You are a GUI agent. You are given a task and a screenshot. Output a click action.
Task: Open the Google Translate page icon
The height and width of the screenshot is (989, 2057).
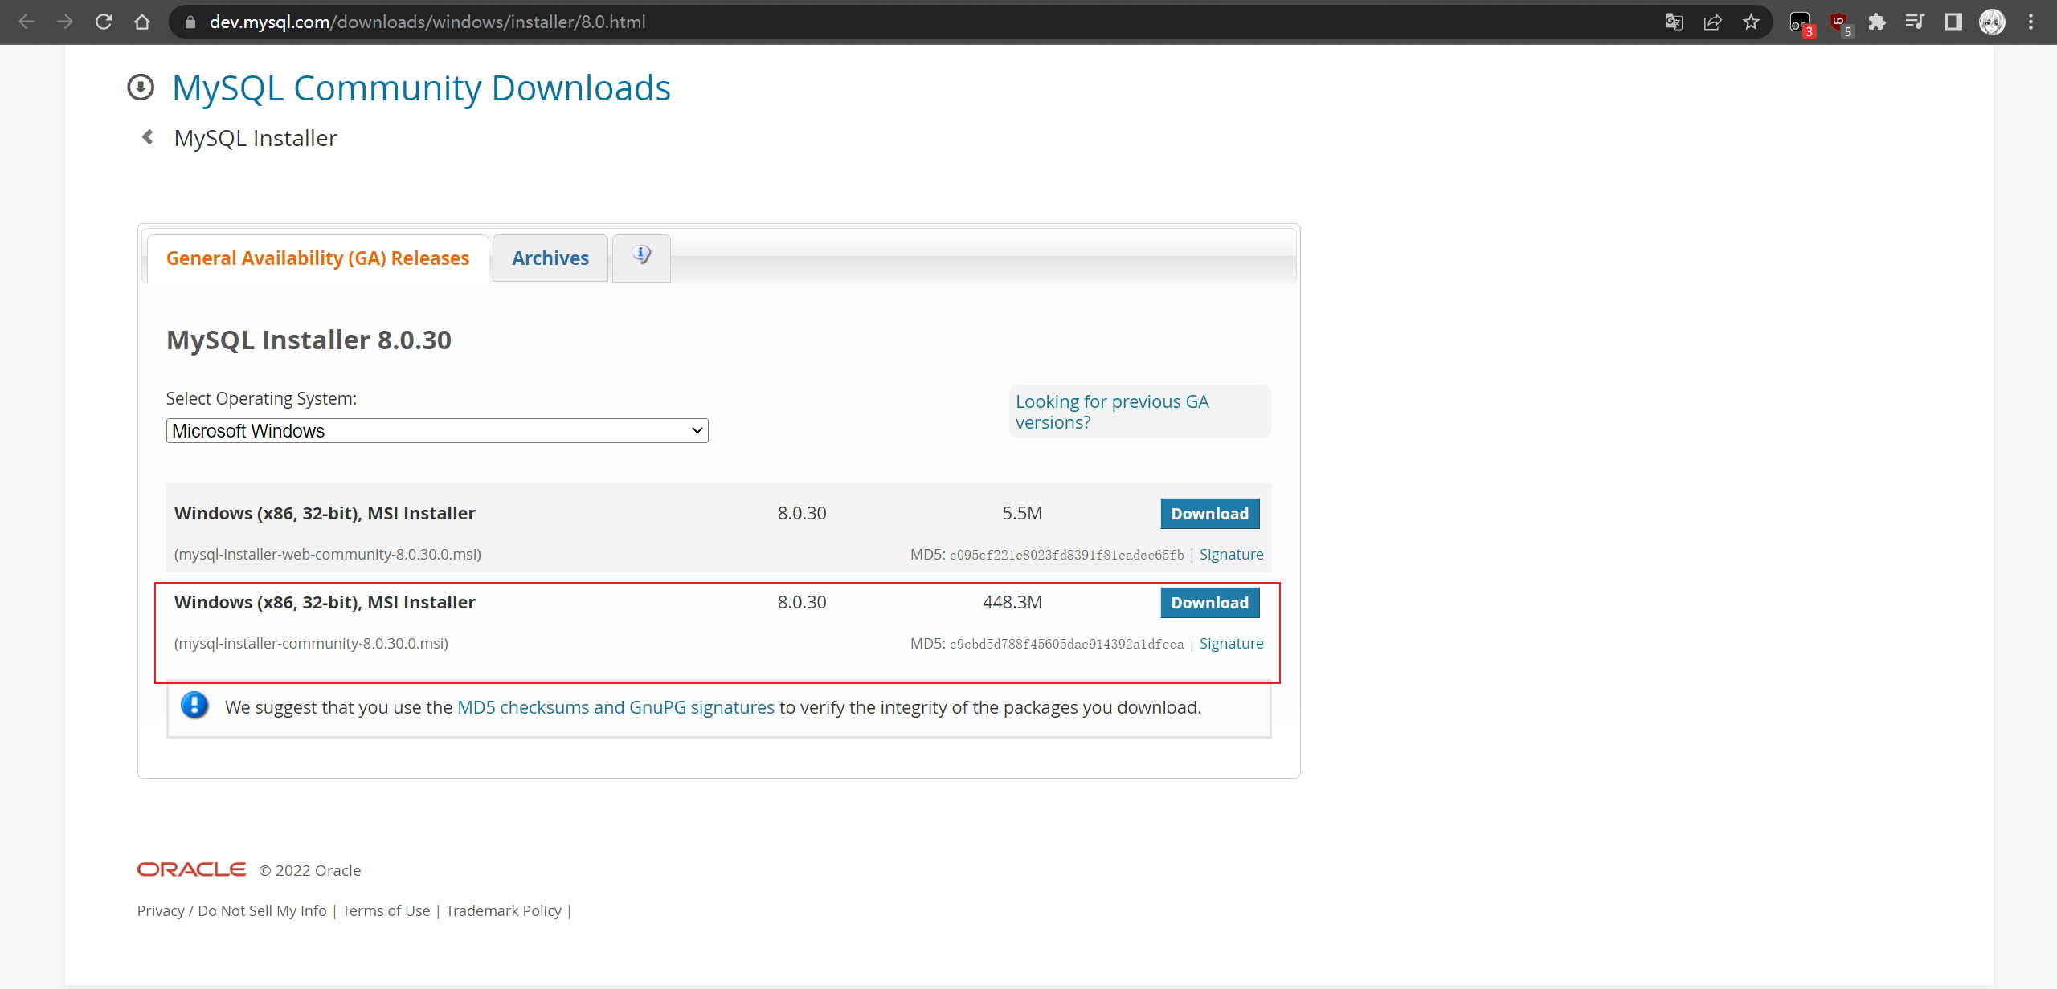[x=1674, y=22]
